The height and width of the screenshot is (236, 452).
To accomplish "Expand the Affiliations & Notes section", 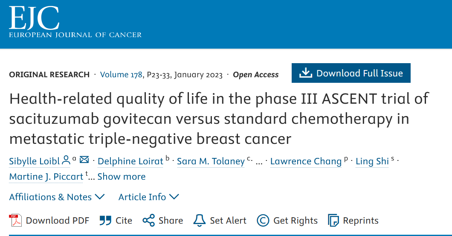I will pyautogui.click(x=57, y=197).
